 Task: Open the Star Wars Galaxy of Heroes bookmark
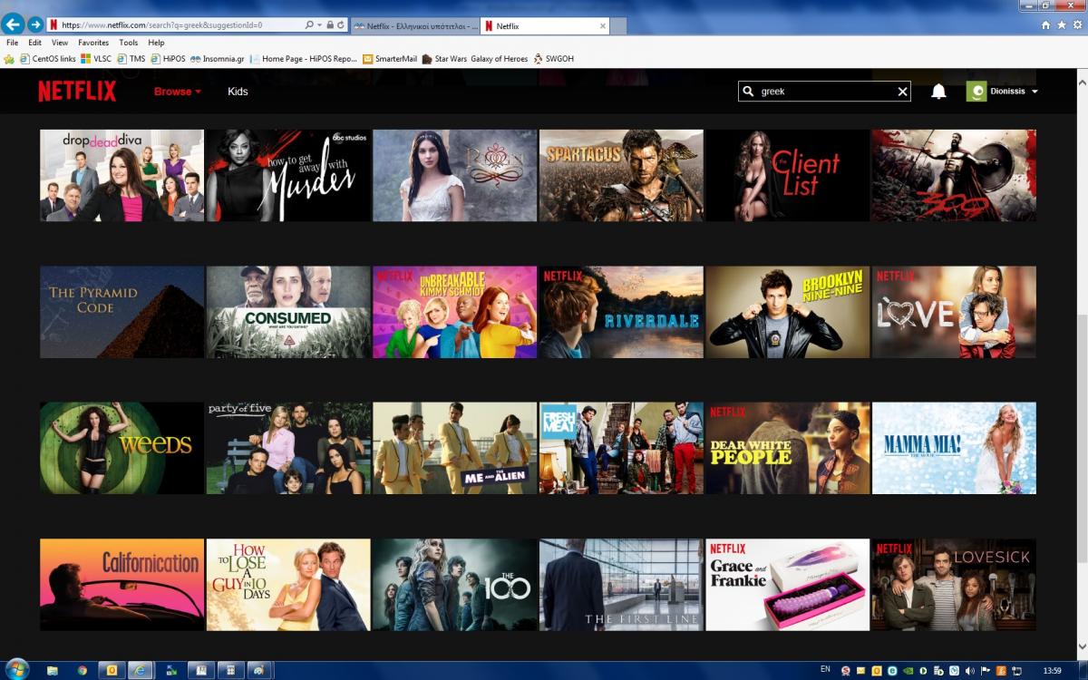[475, 59]
